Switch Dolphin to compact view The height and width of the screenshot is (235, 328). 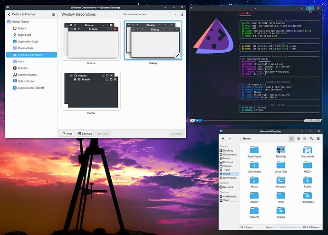[299, 138]
